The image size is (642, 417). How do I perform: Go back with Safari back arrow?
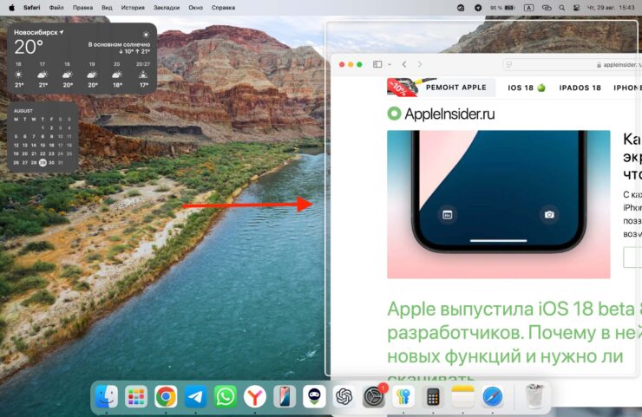pyautogui.click(x=404, y=64)
